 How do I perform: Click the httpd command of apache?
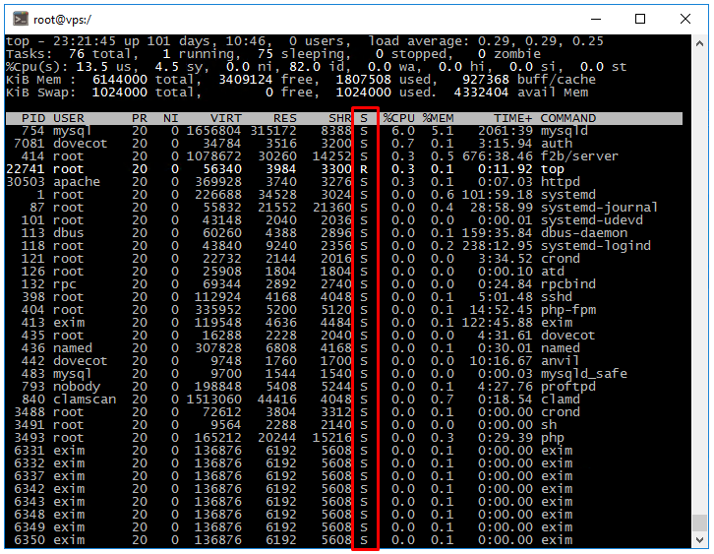click(561, 182)
